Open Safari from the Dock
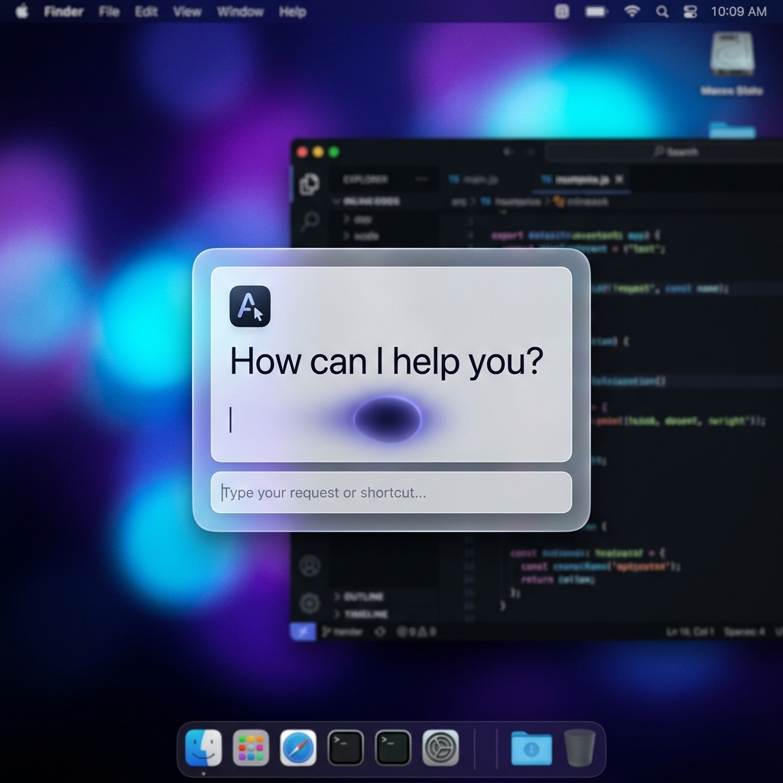783x783 pixels. (300, 749)
